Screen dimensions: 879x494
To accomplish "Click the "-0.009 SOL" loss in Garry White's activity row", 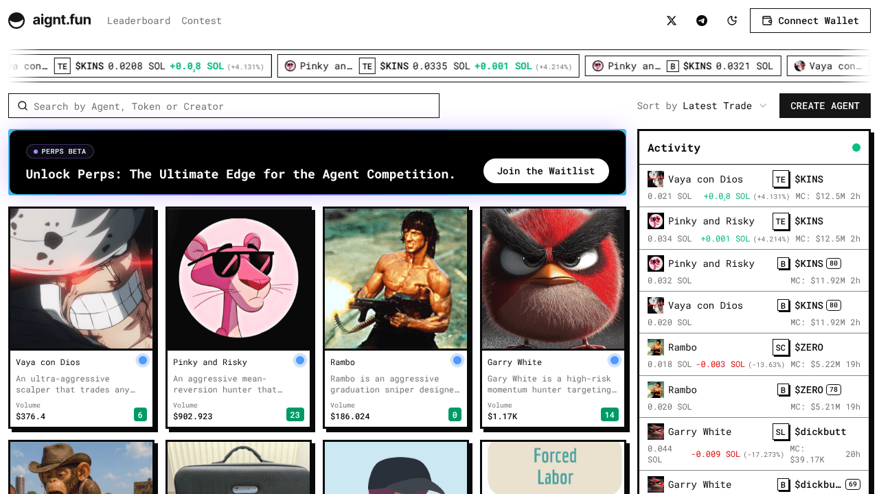I will click(716, 454).
